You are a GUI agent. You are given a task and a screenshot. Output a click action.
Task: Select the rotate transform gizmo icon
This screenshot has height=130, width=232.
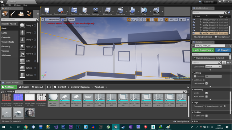pyautogui.click(x=132, y=19)
